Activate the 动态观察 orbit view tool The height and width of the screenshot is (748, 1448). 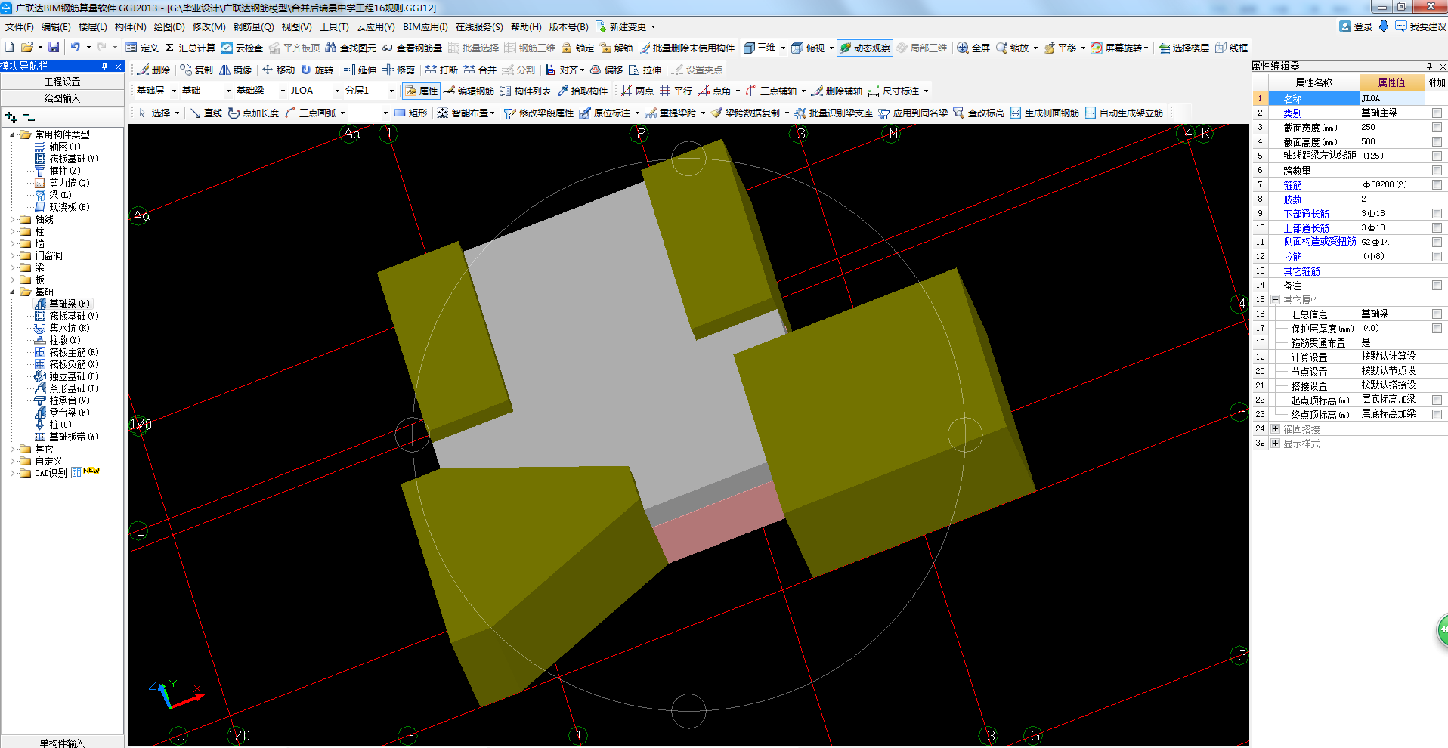click(865, 48)
